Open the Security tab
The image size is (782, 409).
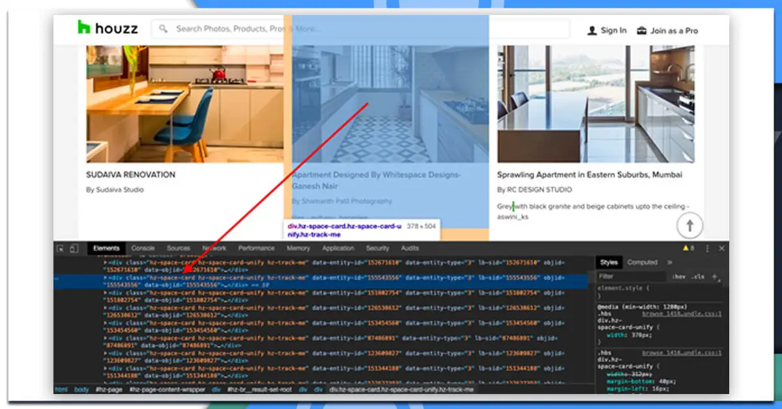[x=377, y=248]
